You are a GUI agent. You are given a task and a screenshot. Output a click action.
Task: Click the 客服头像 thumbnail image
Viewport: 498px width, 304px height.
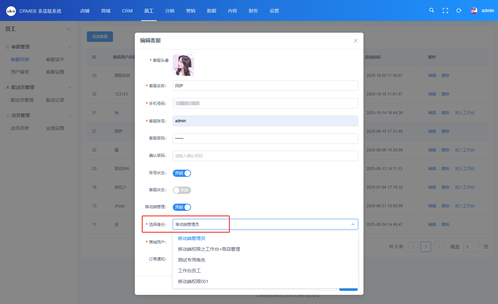183,65
